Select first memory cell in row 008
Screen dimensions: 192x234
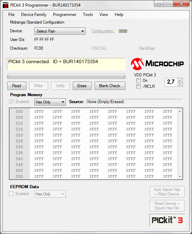[x=39, y=117]
